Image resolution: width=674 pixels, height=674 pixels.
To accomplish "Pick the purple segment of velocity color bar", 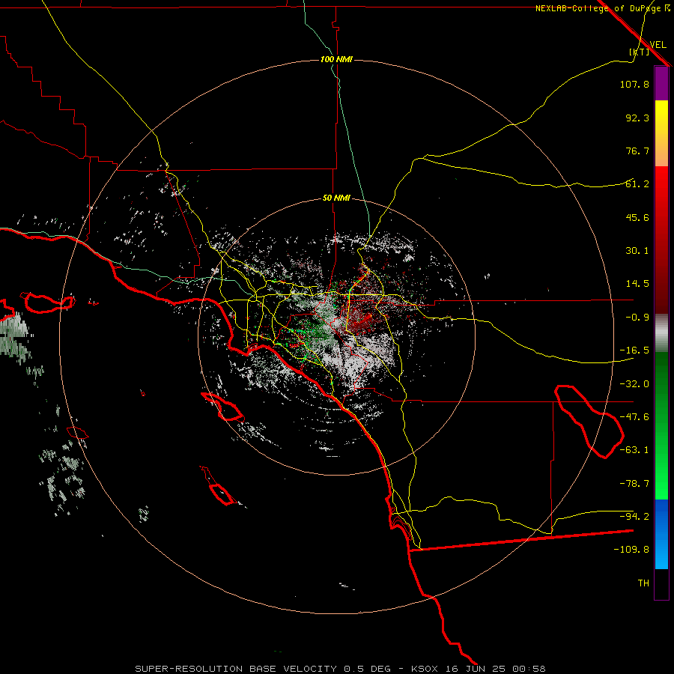I will [x=661, y=83].
